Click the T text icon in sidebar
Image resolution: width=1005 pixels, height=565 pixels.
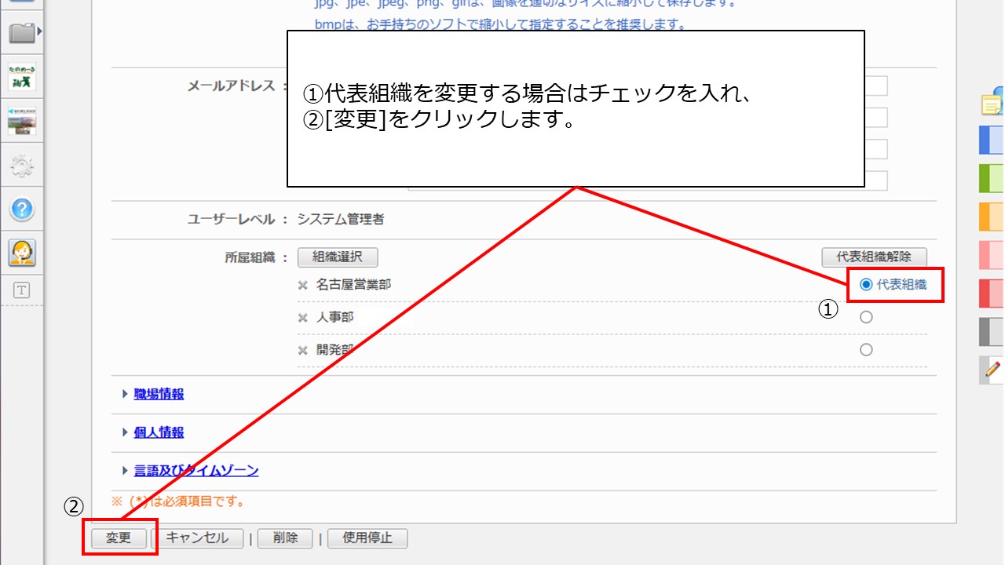click(22, 290)
